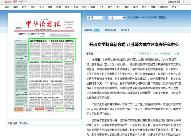Expand the 报纸 dropdown

click(x=95, y=18)
